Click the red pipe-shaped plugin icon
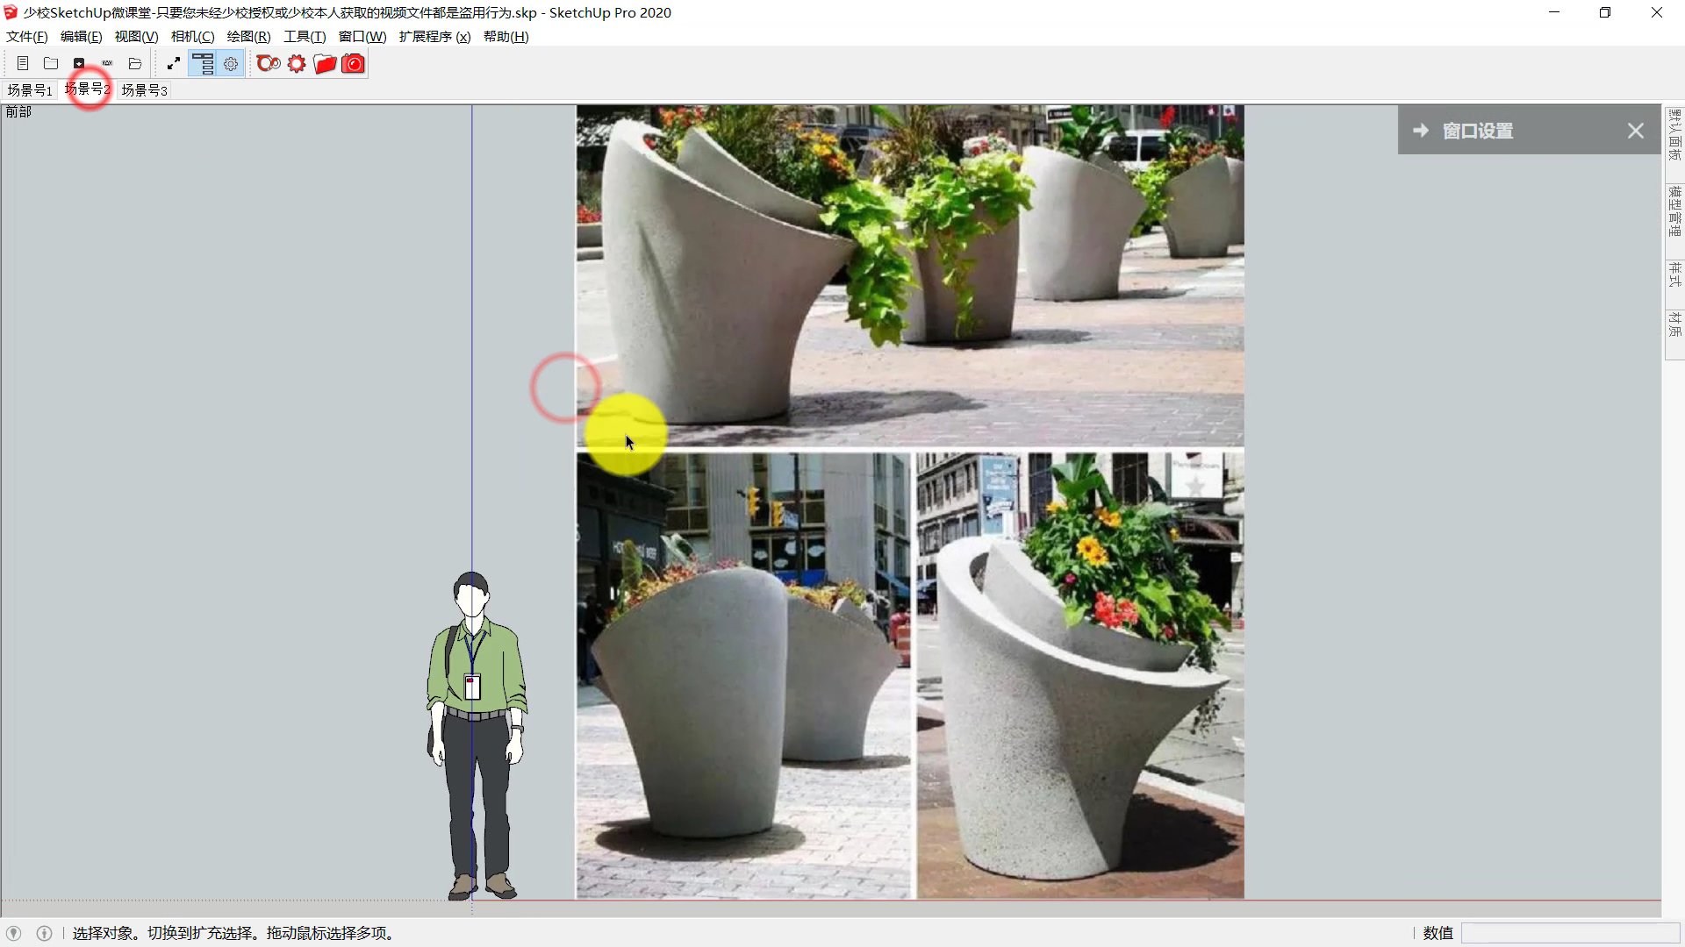Screen dimensions: 1685x947 269,63
